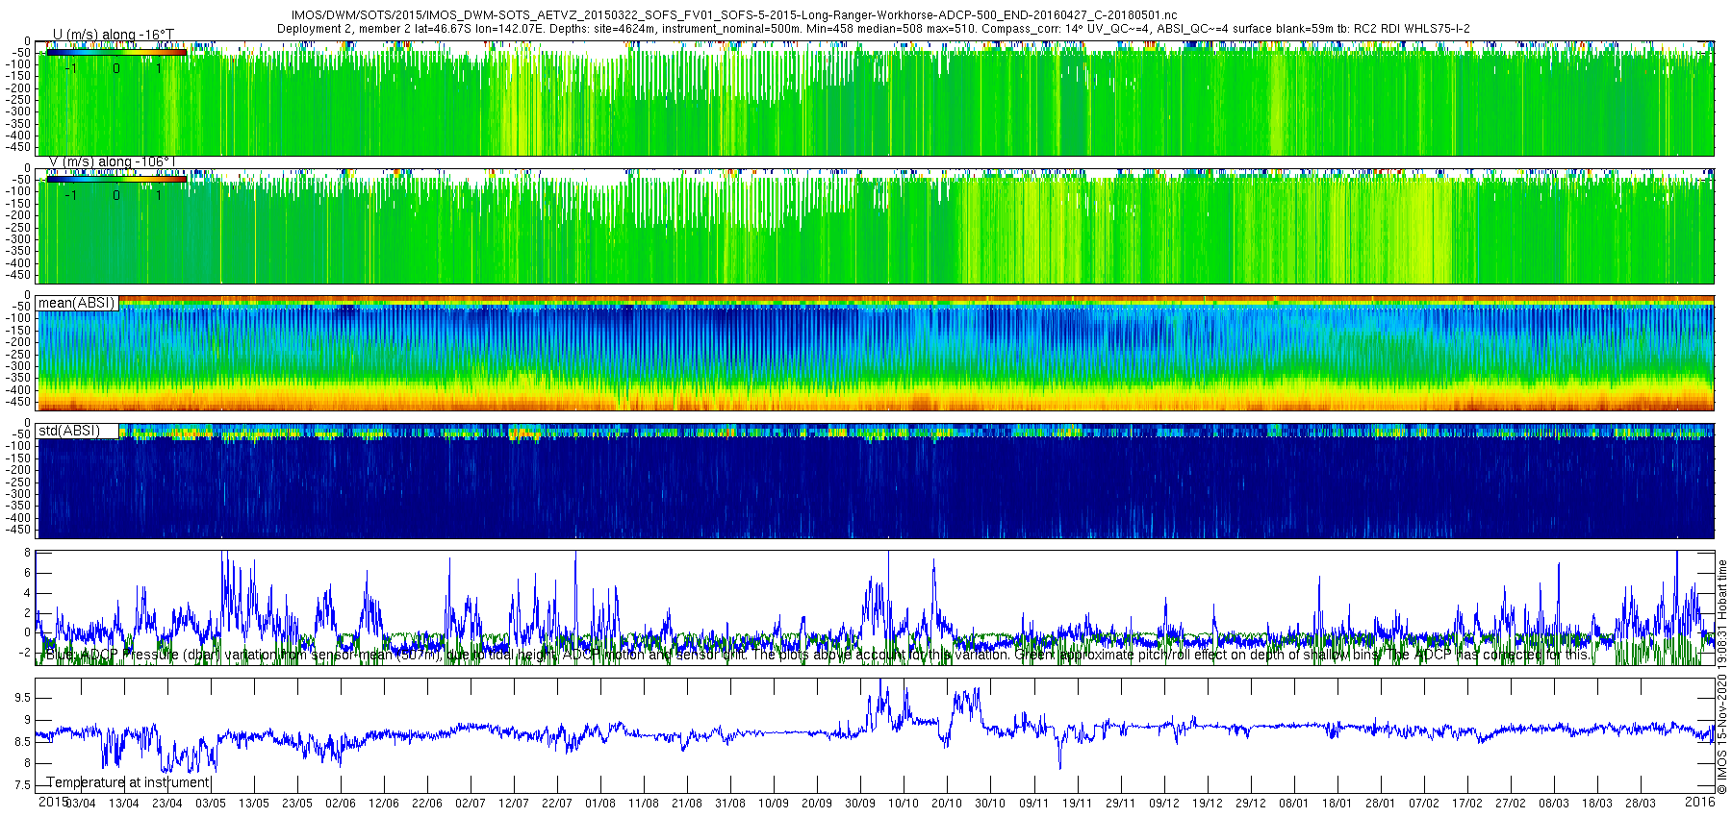Click the '30/10' date tick label

pyautogui.click(x=990, y=804)
